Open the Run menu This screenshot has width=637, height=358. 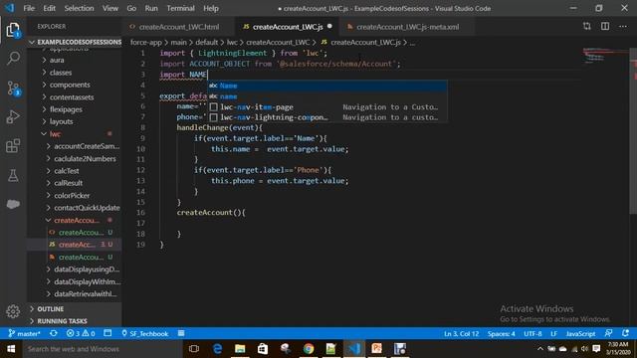[x=151, y=8]
